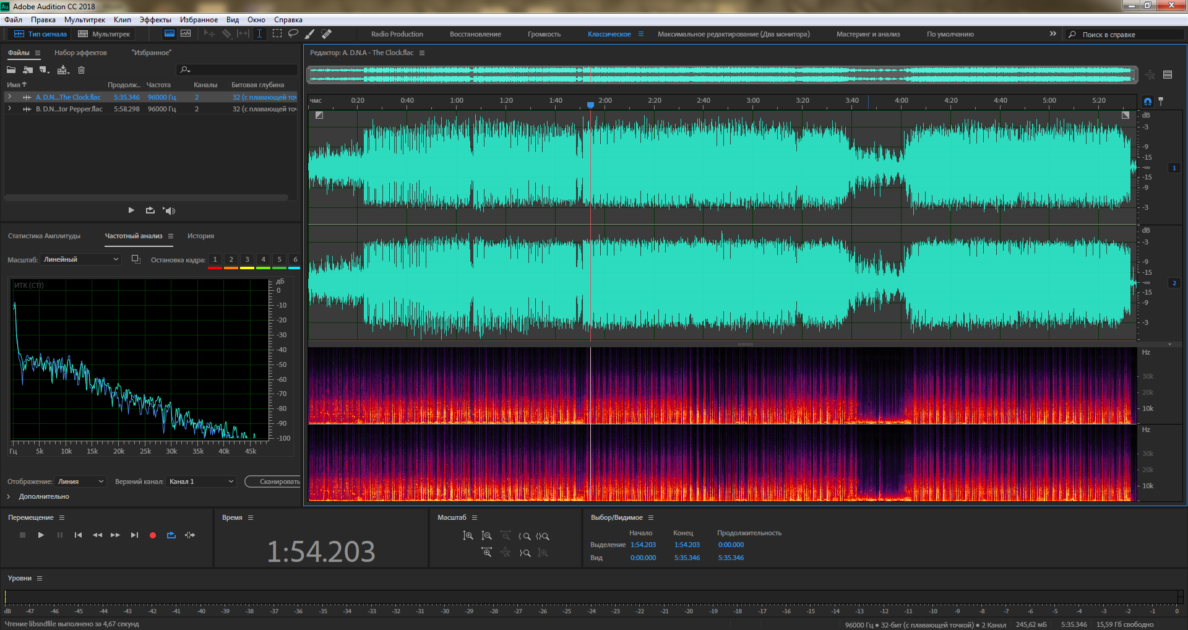Move playhead to next marker
The height and width of the screenshot is (630, 1188).
point(134,535)
